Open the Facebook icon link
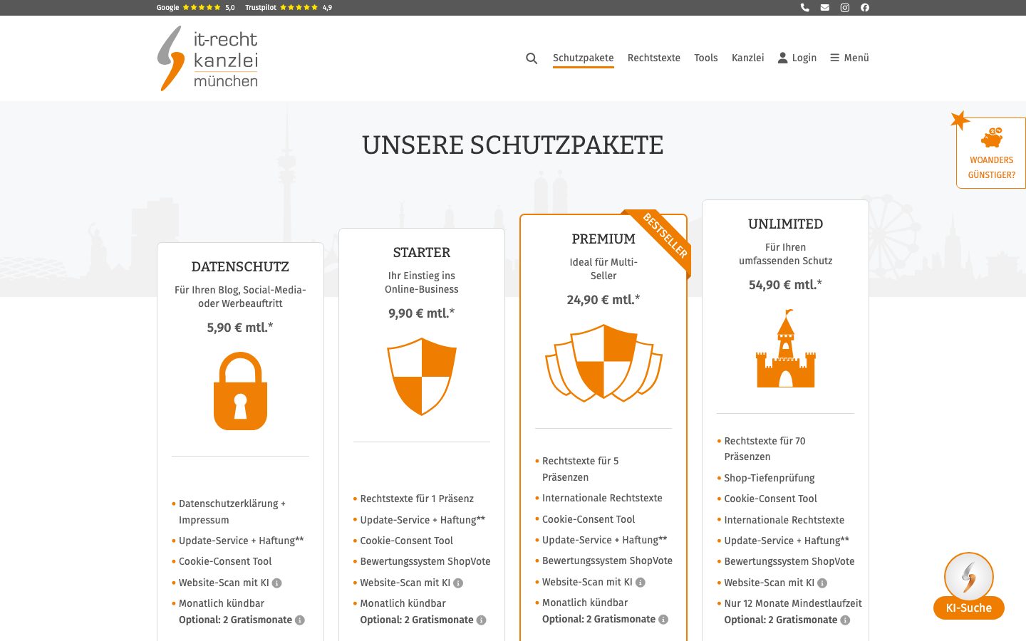This screenshot has height=641, width=1026. pos(865,8)
